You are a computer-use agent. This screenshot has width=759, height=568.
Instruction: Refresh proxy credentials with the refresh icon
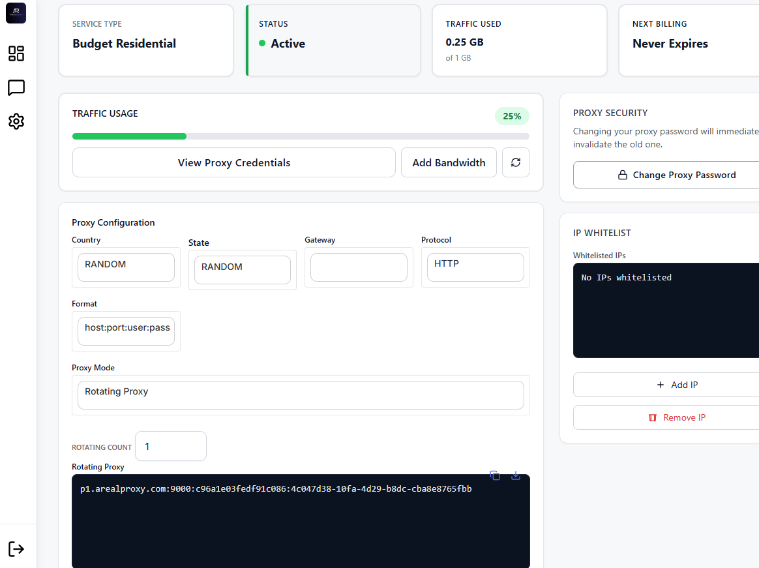(x=515, y=162)
